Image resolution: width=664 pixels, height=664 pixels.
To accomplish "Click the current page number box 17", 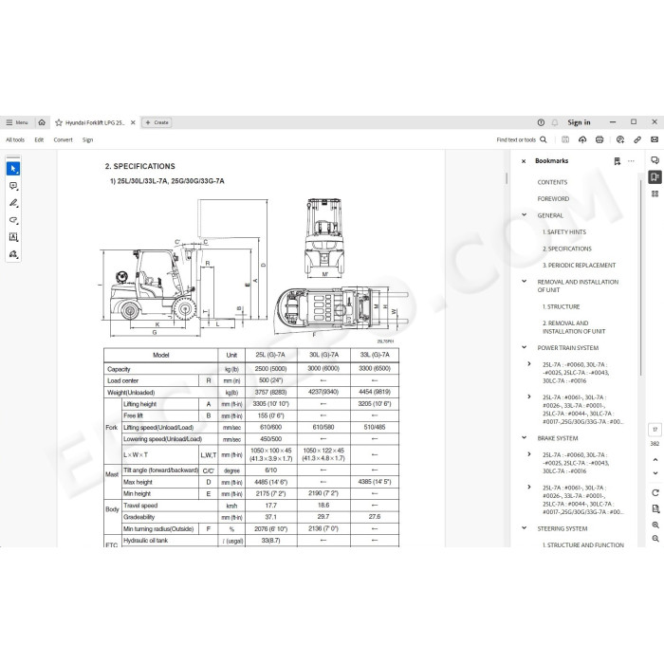I will click(x=655, y=430).
